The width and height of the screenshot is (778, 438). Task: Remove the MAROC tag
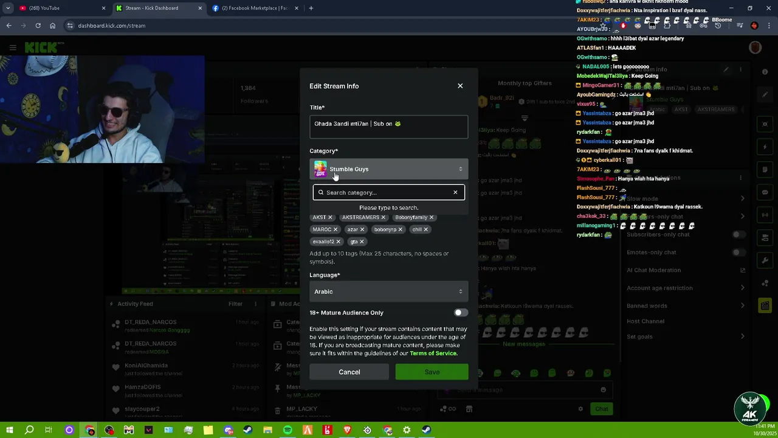click(x=335, y=229)
